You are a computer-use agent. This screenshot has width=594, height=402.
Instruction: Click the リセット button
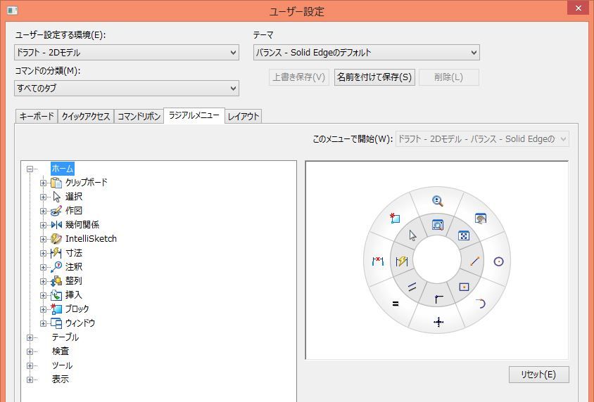click(538, 375)
